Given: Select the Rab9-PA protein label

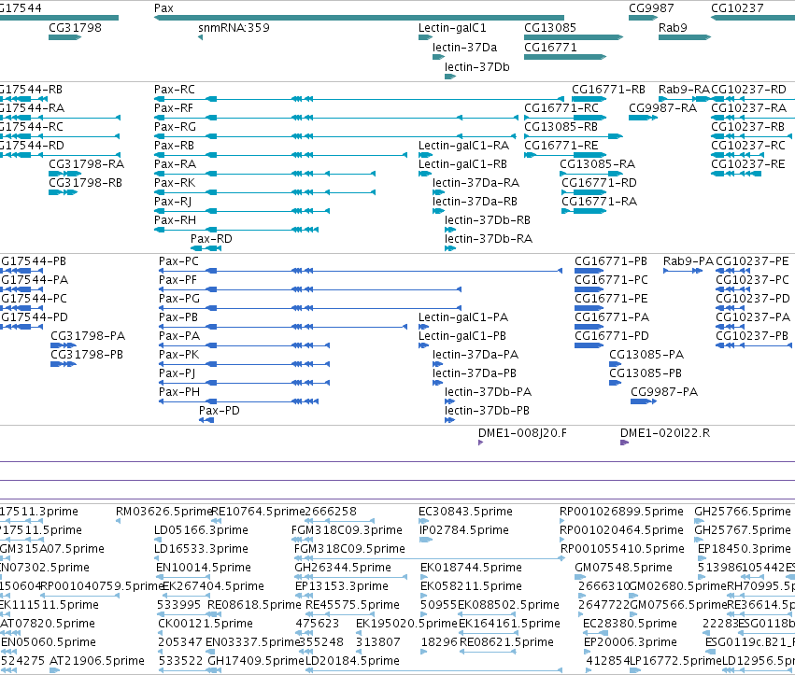Looking at the screenshot, I should pyautogui.click(x=689, y=261).
